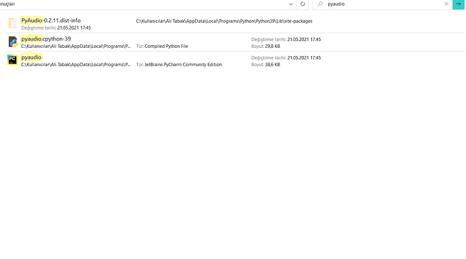Run the search with the arrow button

(459, 4)
